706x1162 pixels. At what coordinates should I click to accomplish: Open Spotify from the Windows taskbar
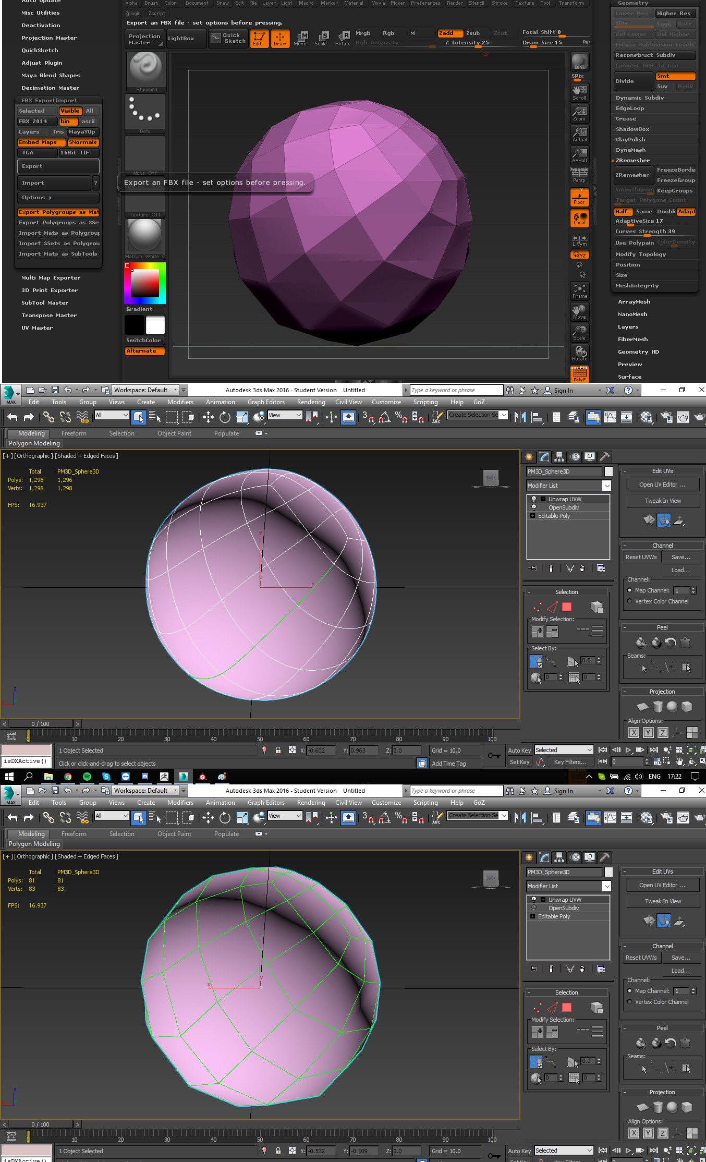coord(87,777)
